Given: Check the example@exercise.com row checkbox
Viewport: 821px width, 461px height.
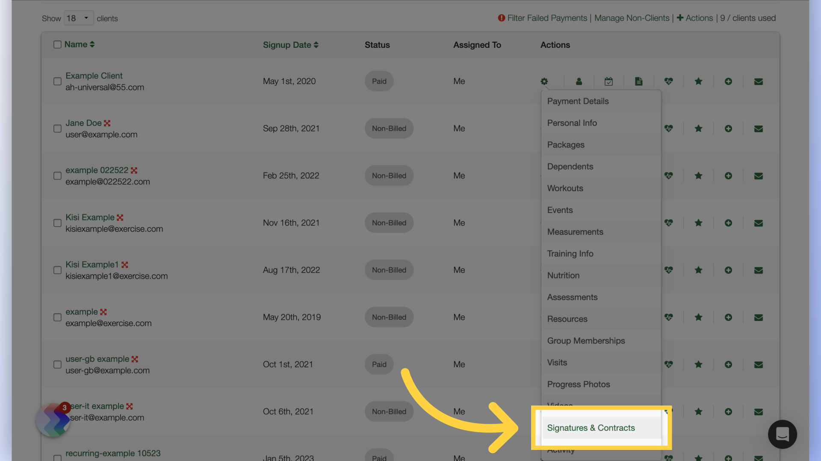Looking at the screenshot, I should point(57,317).
